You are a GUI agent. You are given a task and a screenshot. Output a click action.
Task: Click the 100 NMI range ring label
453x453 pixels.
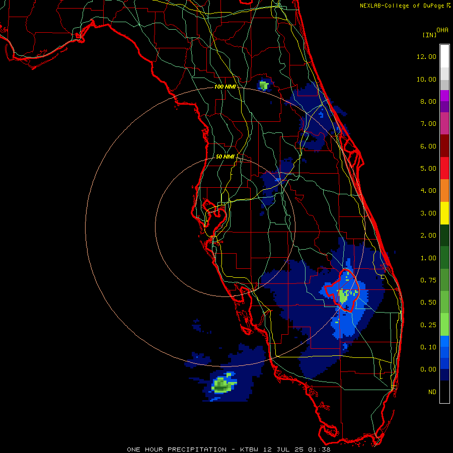click(225, 87)
